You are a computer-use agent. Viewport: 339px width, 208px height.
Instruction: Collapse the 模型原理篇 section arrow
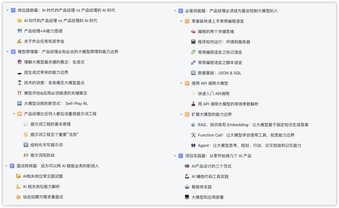(7, 52)
